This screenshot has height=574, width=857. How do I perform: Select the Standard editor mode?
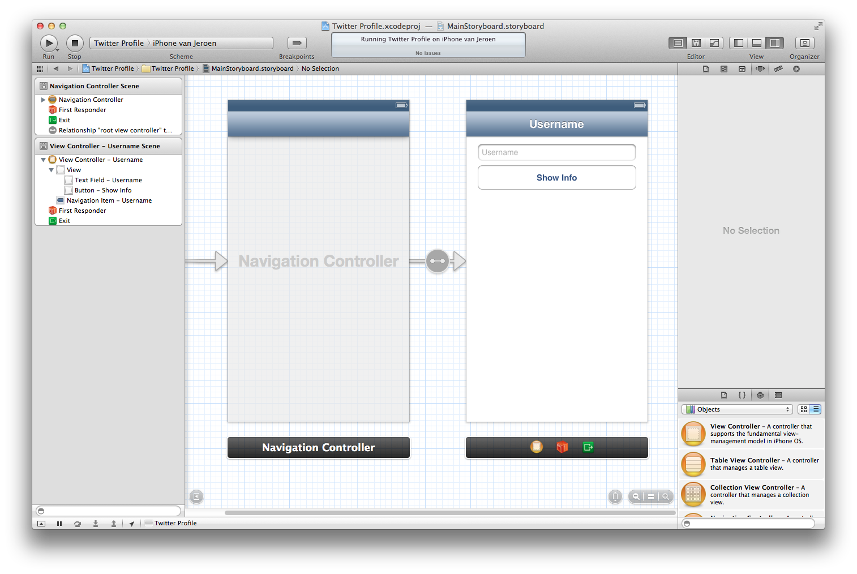(x=678, y=43)
